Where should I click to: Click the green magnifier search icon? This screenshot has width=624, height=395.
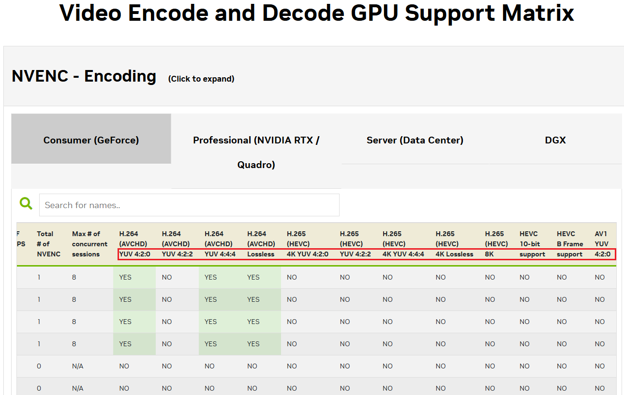tap(26, 203)
